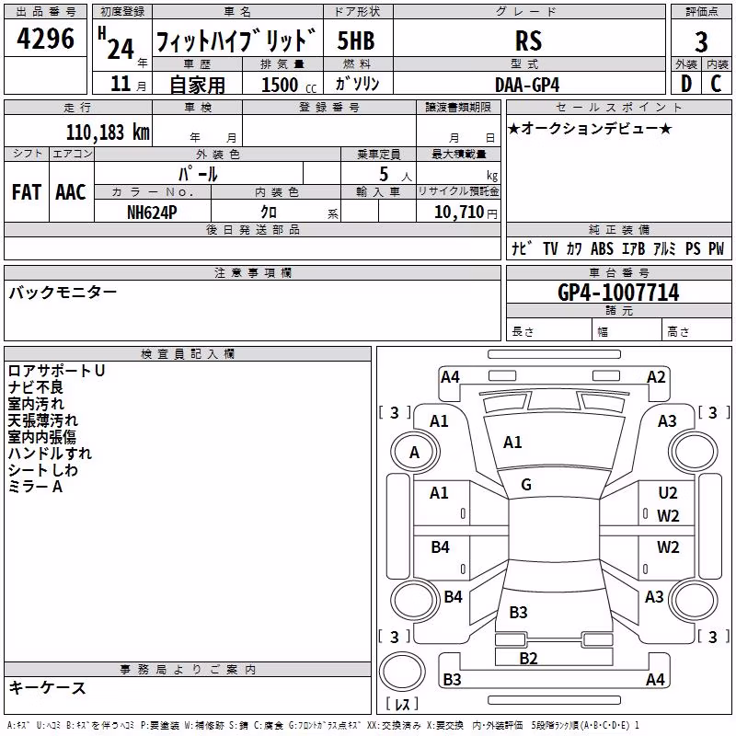This screenshot has width=736, height=736.
Task: Select the inspector note 室内内張傷
Action: (41, 437)
